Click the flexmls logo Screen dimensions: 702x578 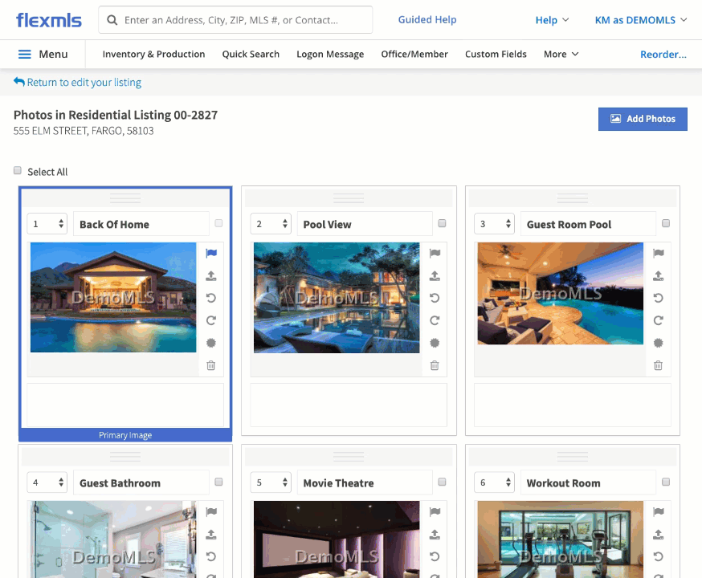[49, 20]
